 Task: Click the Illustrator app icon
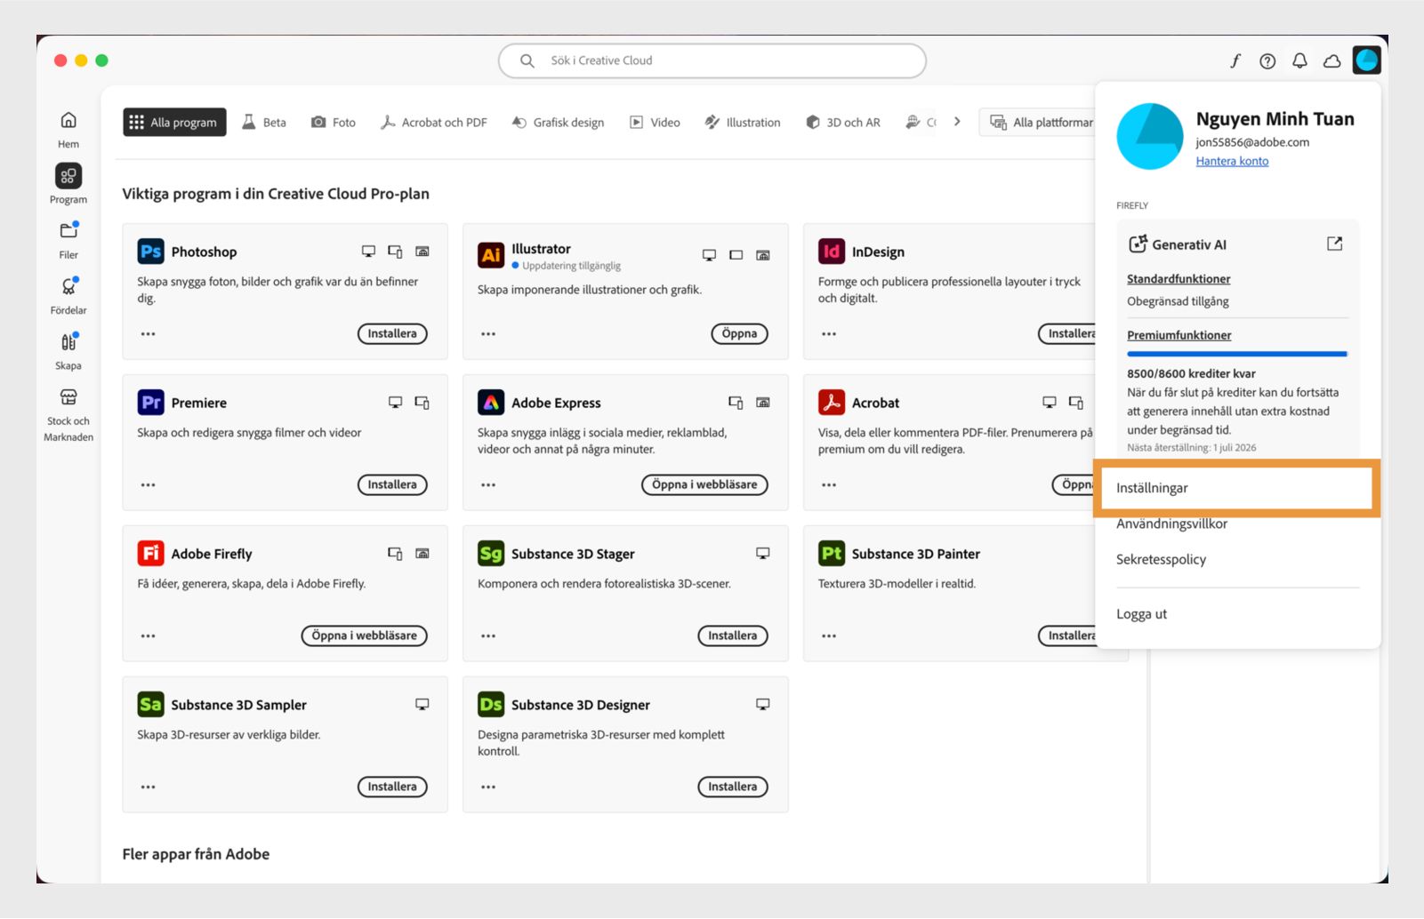[x=491, y=255]
